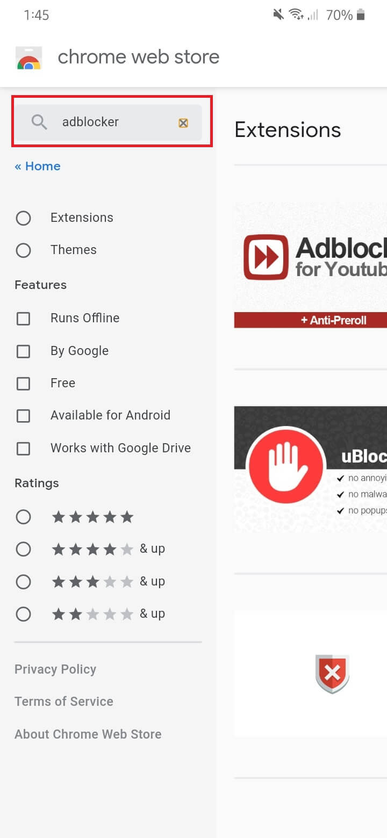This screenshot has height=838, width=387.
Task: Enable Available for Android filter
Action: 24,416
